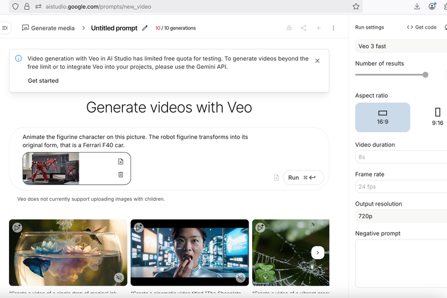Use-prompt icon on spiderweb video thumbnail
Screen dimensions: 447x298
[260, 228]
